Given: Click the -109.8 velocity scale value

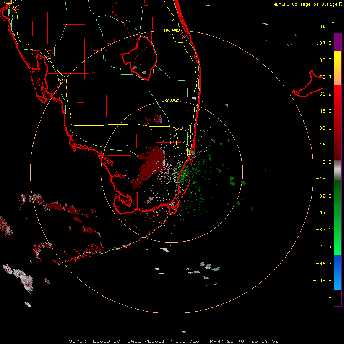Looking at the screenshot, I should click(x=322, y=281).
